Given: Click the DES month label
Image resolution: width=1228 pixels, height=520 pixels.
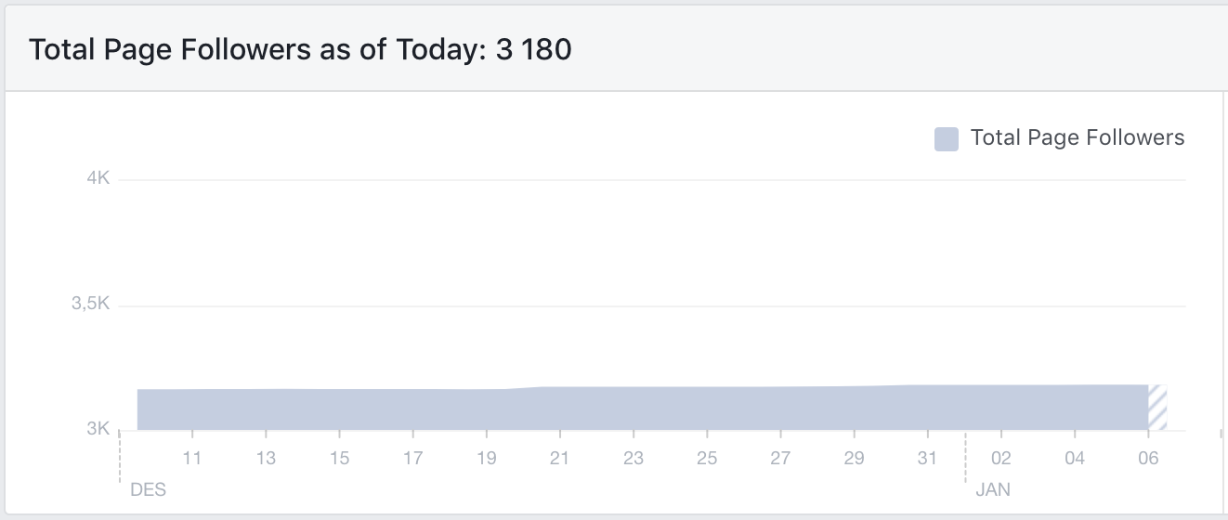Looking at the screenshot, I should (148, 489).
